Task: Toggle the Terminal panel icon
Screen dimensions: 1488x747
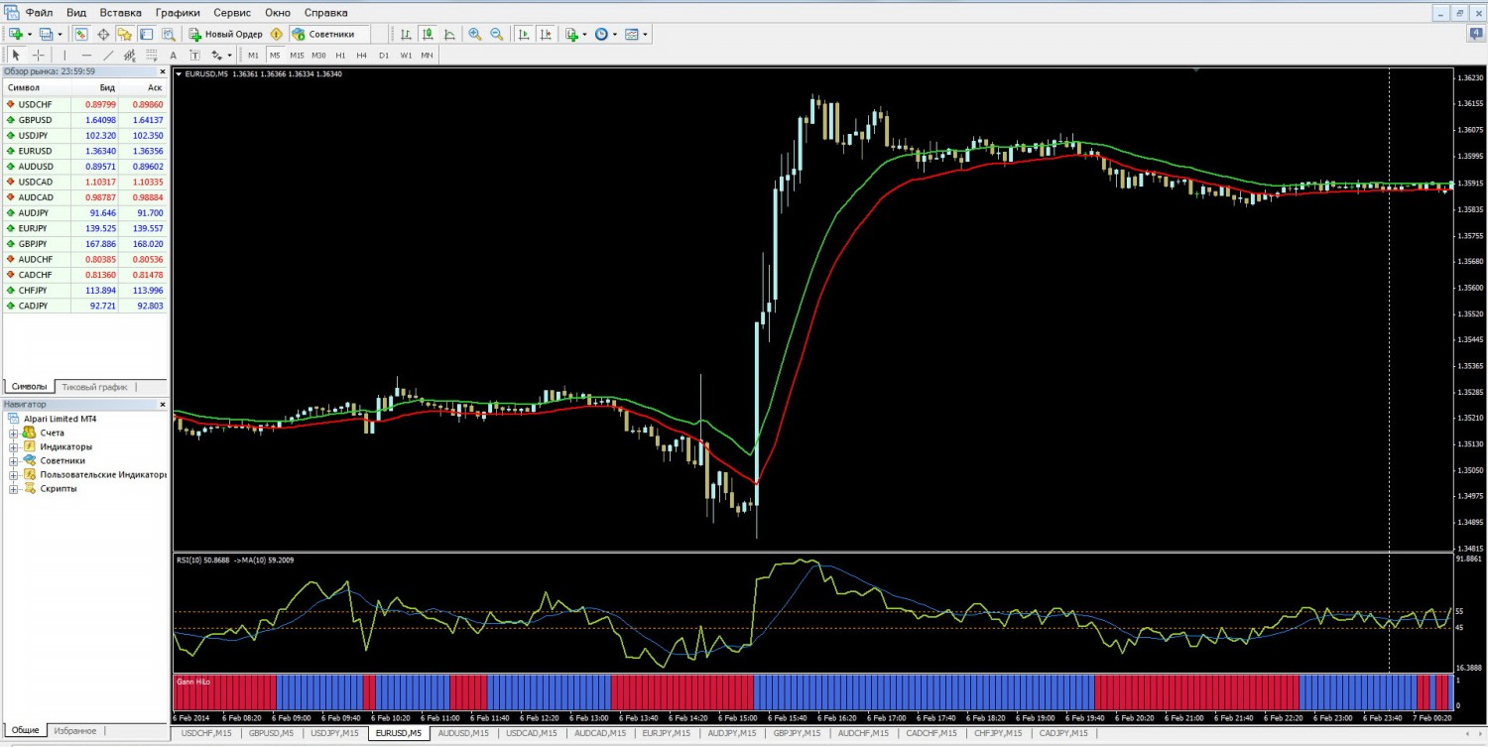Action: tap(147, 34)
